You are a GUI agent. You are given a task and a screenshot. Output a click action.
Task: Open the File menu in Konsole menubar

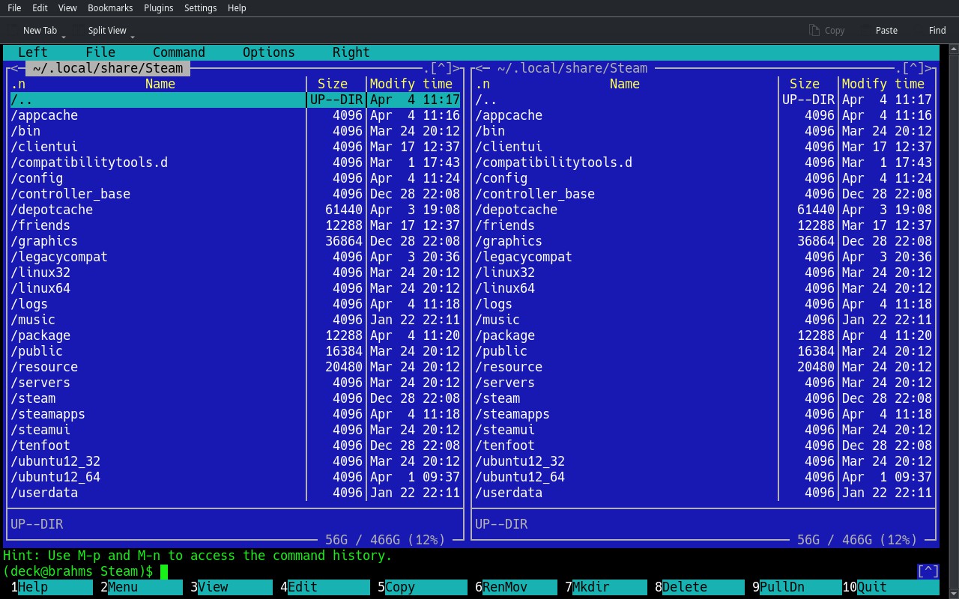pos(14,7)
